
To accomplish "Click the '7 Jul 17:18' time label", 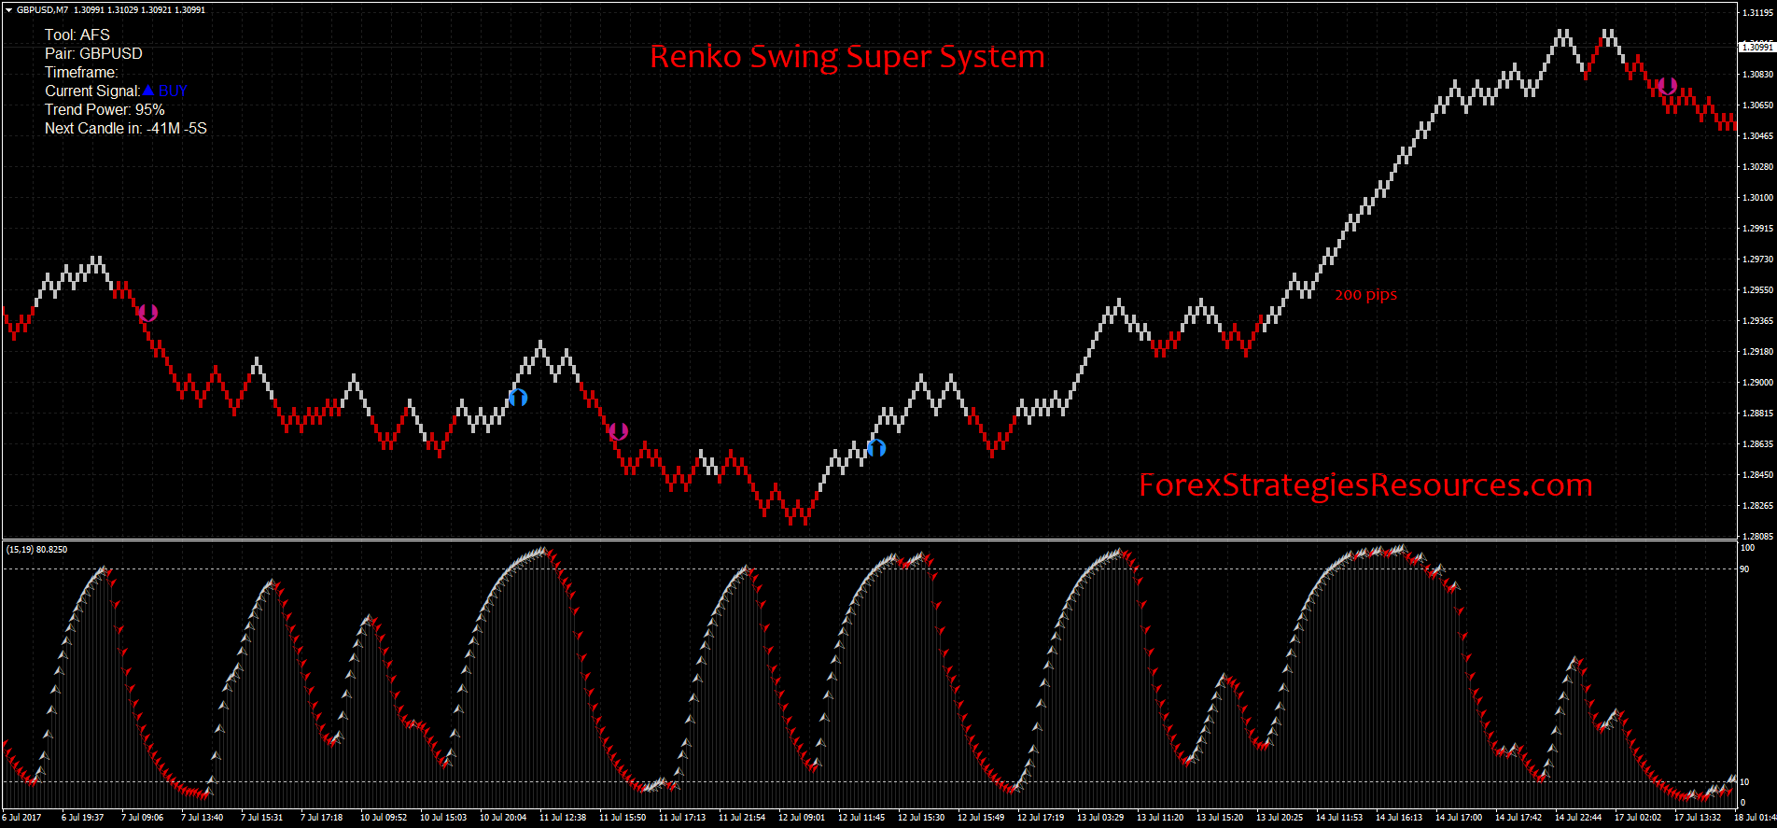I will point(321,817).
